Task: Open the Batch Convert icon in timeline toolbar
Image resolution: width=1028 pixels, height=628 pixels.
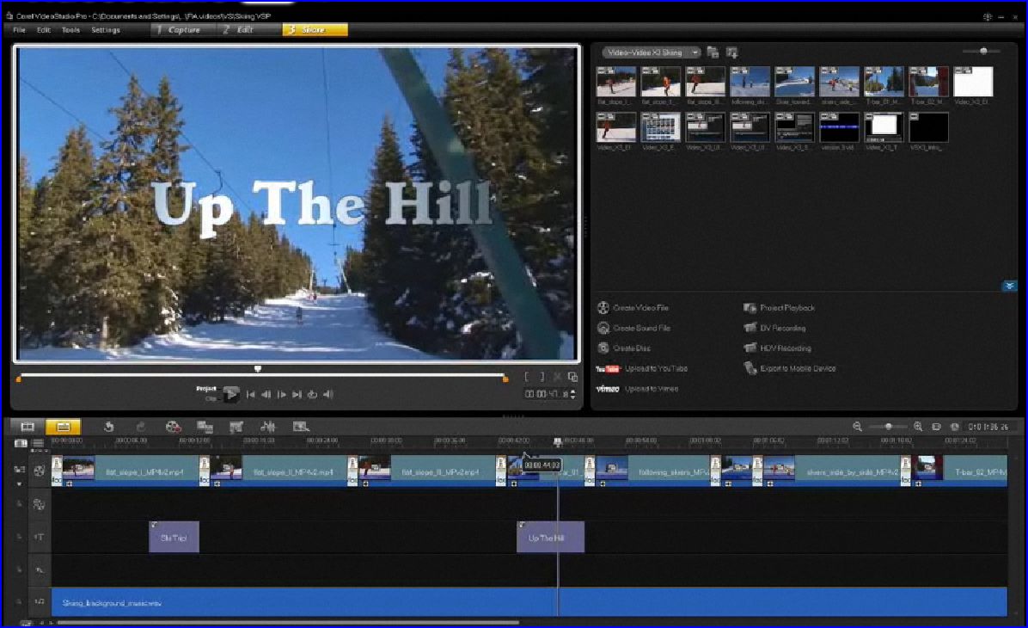Action: (205, 428)
